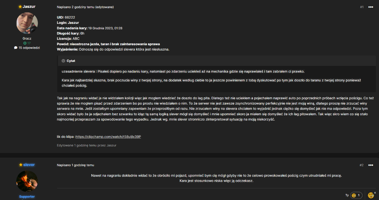379x200 pixels.
Task: Open the three-dot menu on post #2
Action: coord(371,165)
